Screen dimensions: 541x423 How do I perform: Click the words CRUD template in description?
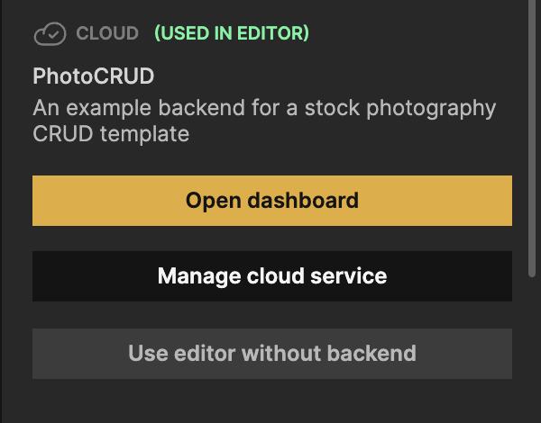[111, 135]
